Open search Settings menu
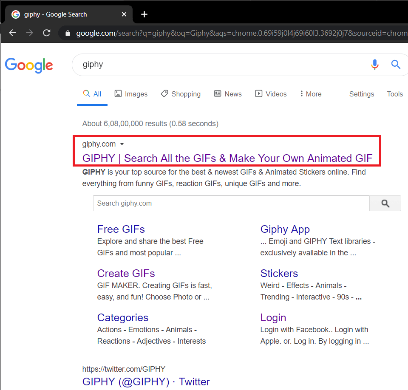The image size is (408, 390). click(x=361, y=94)
